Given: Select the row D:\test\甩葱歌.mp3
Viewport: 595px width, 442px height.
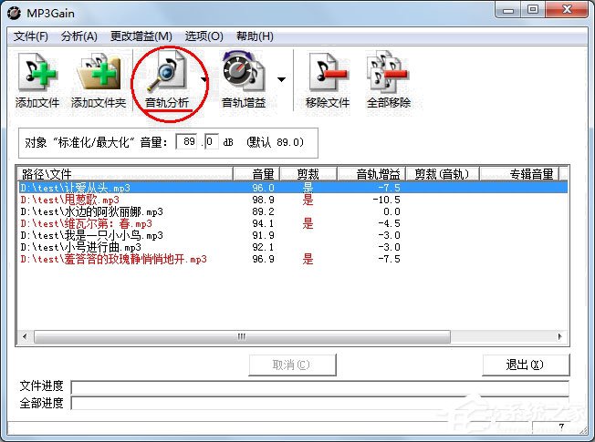Looking at the screenshot, I should click(293, 200).
